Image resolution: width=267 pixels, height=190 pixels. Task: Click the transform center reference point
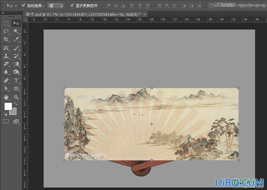[x=151, y=124]
